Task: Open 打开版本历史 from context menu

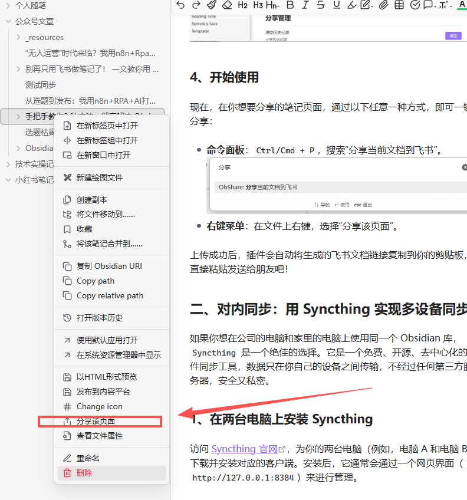Action: tap(111, 318)
